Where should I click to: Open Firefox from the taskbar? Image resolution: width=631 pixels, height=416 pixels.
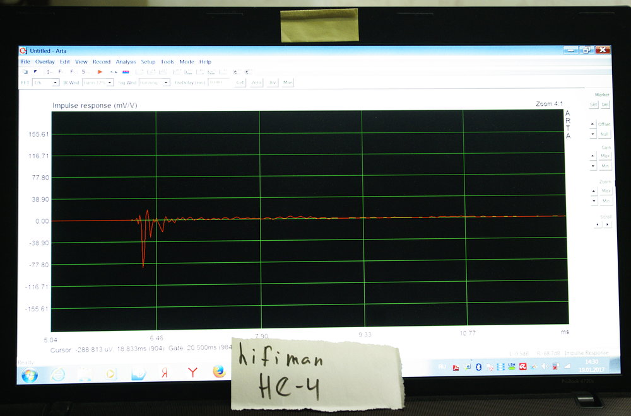click(x=218, y=372)
